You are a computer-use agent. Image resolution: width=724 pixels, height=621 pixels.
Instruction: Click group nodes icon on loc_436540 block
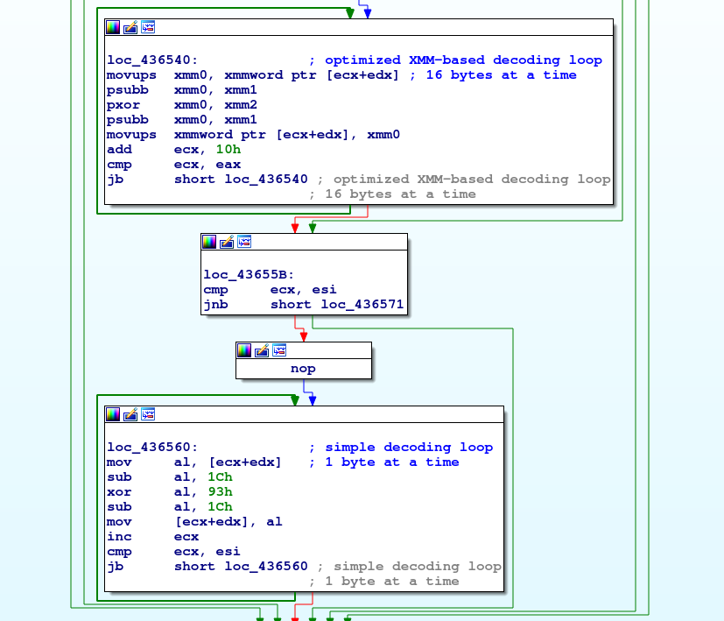(148, 27)
